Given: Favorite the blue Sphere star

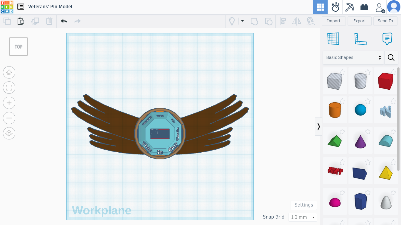Looking at the screenshot, I should point(368,101).
